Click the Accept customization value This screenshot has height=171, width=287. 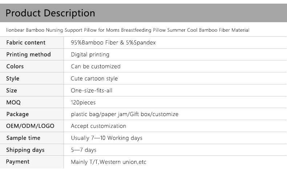pyautogui.click(x=98, y=126)
